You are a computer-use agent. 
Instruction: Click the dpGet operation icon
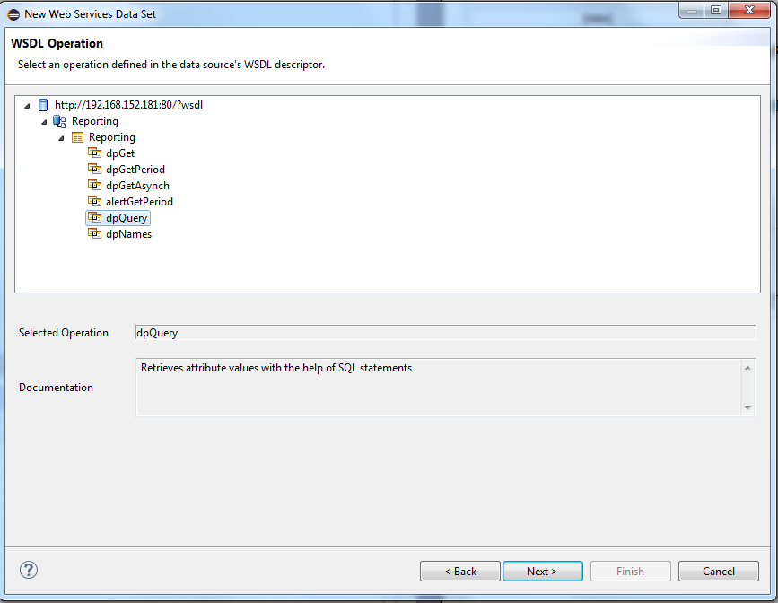point(94,153)
